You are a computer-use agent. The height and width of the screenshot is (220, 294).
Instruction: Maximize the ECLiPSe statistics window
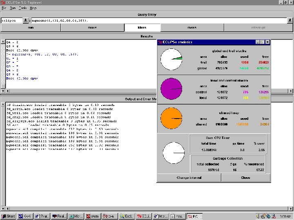262,42
